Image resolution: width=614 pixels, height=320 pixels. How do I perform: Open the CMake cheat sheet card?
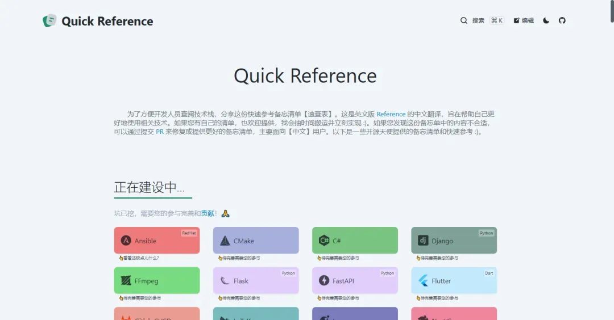(x=256, y=241)
